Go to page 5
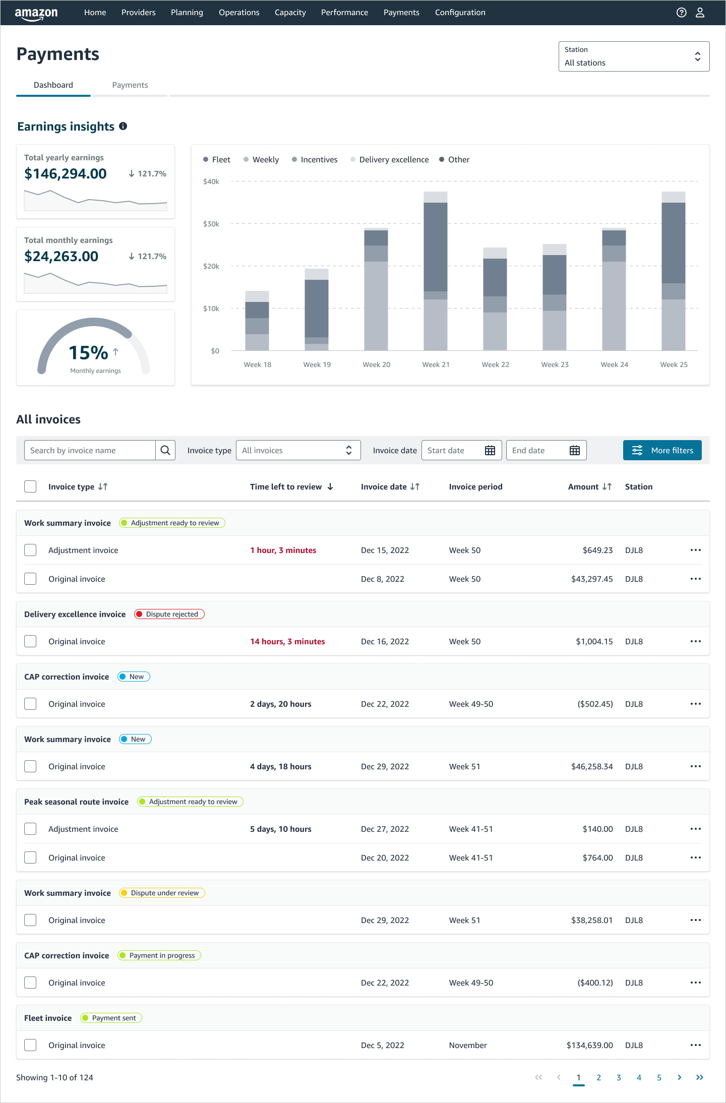726x1103 pixels. pos(659,1077)
